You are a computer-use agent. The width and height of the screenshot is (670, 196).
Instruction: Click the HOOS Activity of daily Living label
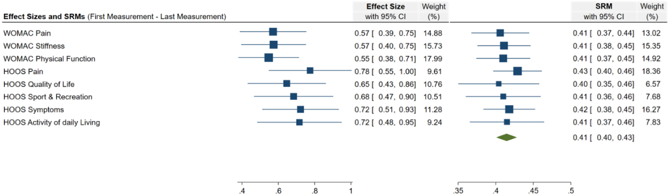tap(51, 122)
